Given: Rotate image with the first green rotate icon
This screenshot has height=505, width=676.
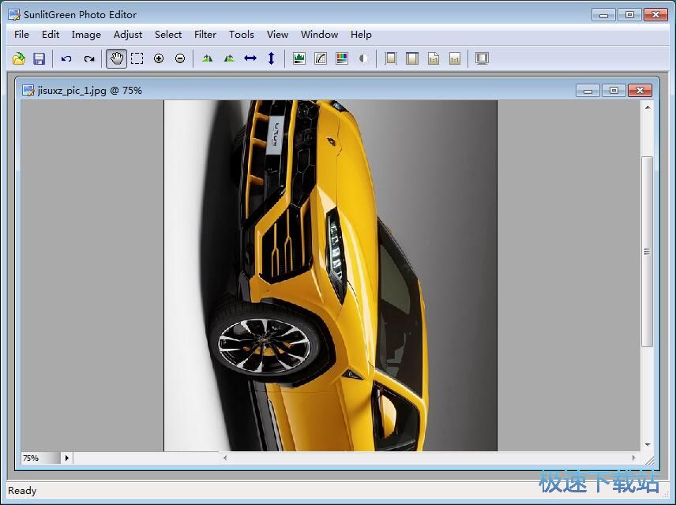Looking at the screenshot, I should click(208, 58).
